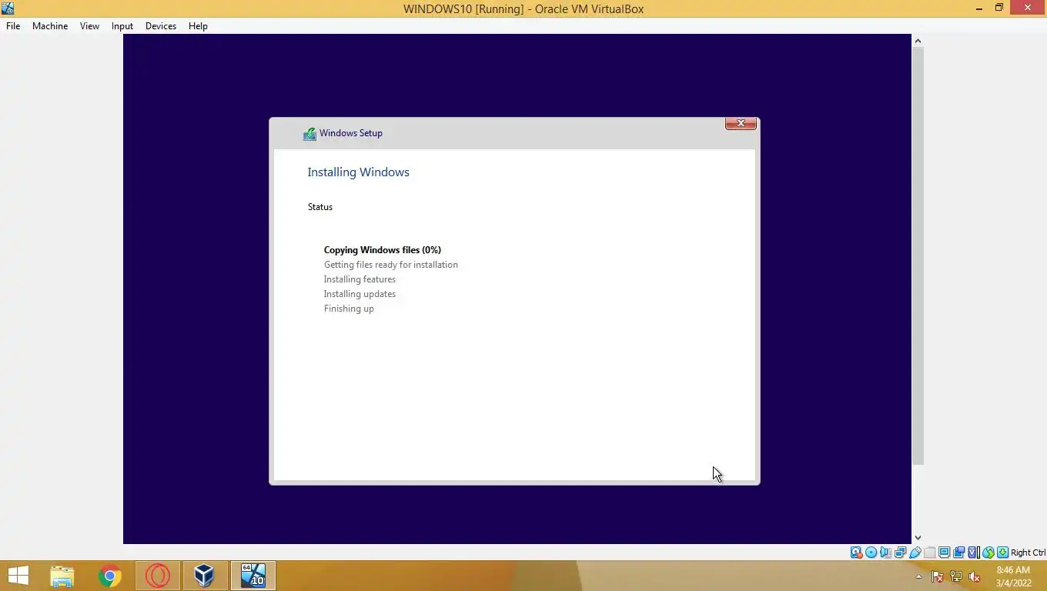This screenshot has width=1047, height=591.
Task: Click the display settings status icon
Action: tap(944, 553)
